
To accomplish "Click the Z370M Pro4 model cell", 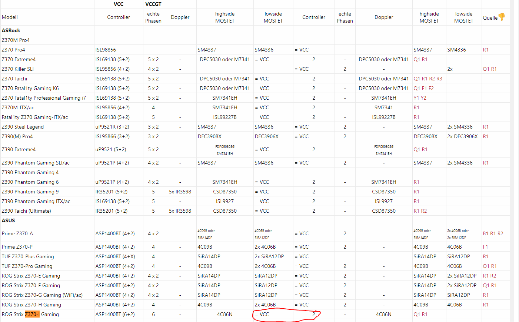I will [x=47, y=40].
